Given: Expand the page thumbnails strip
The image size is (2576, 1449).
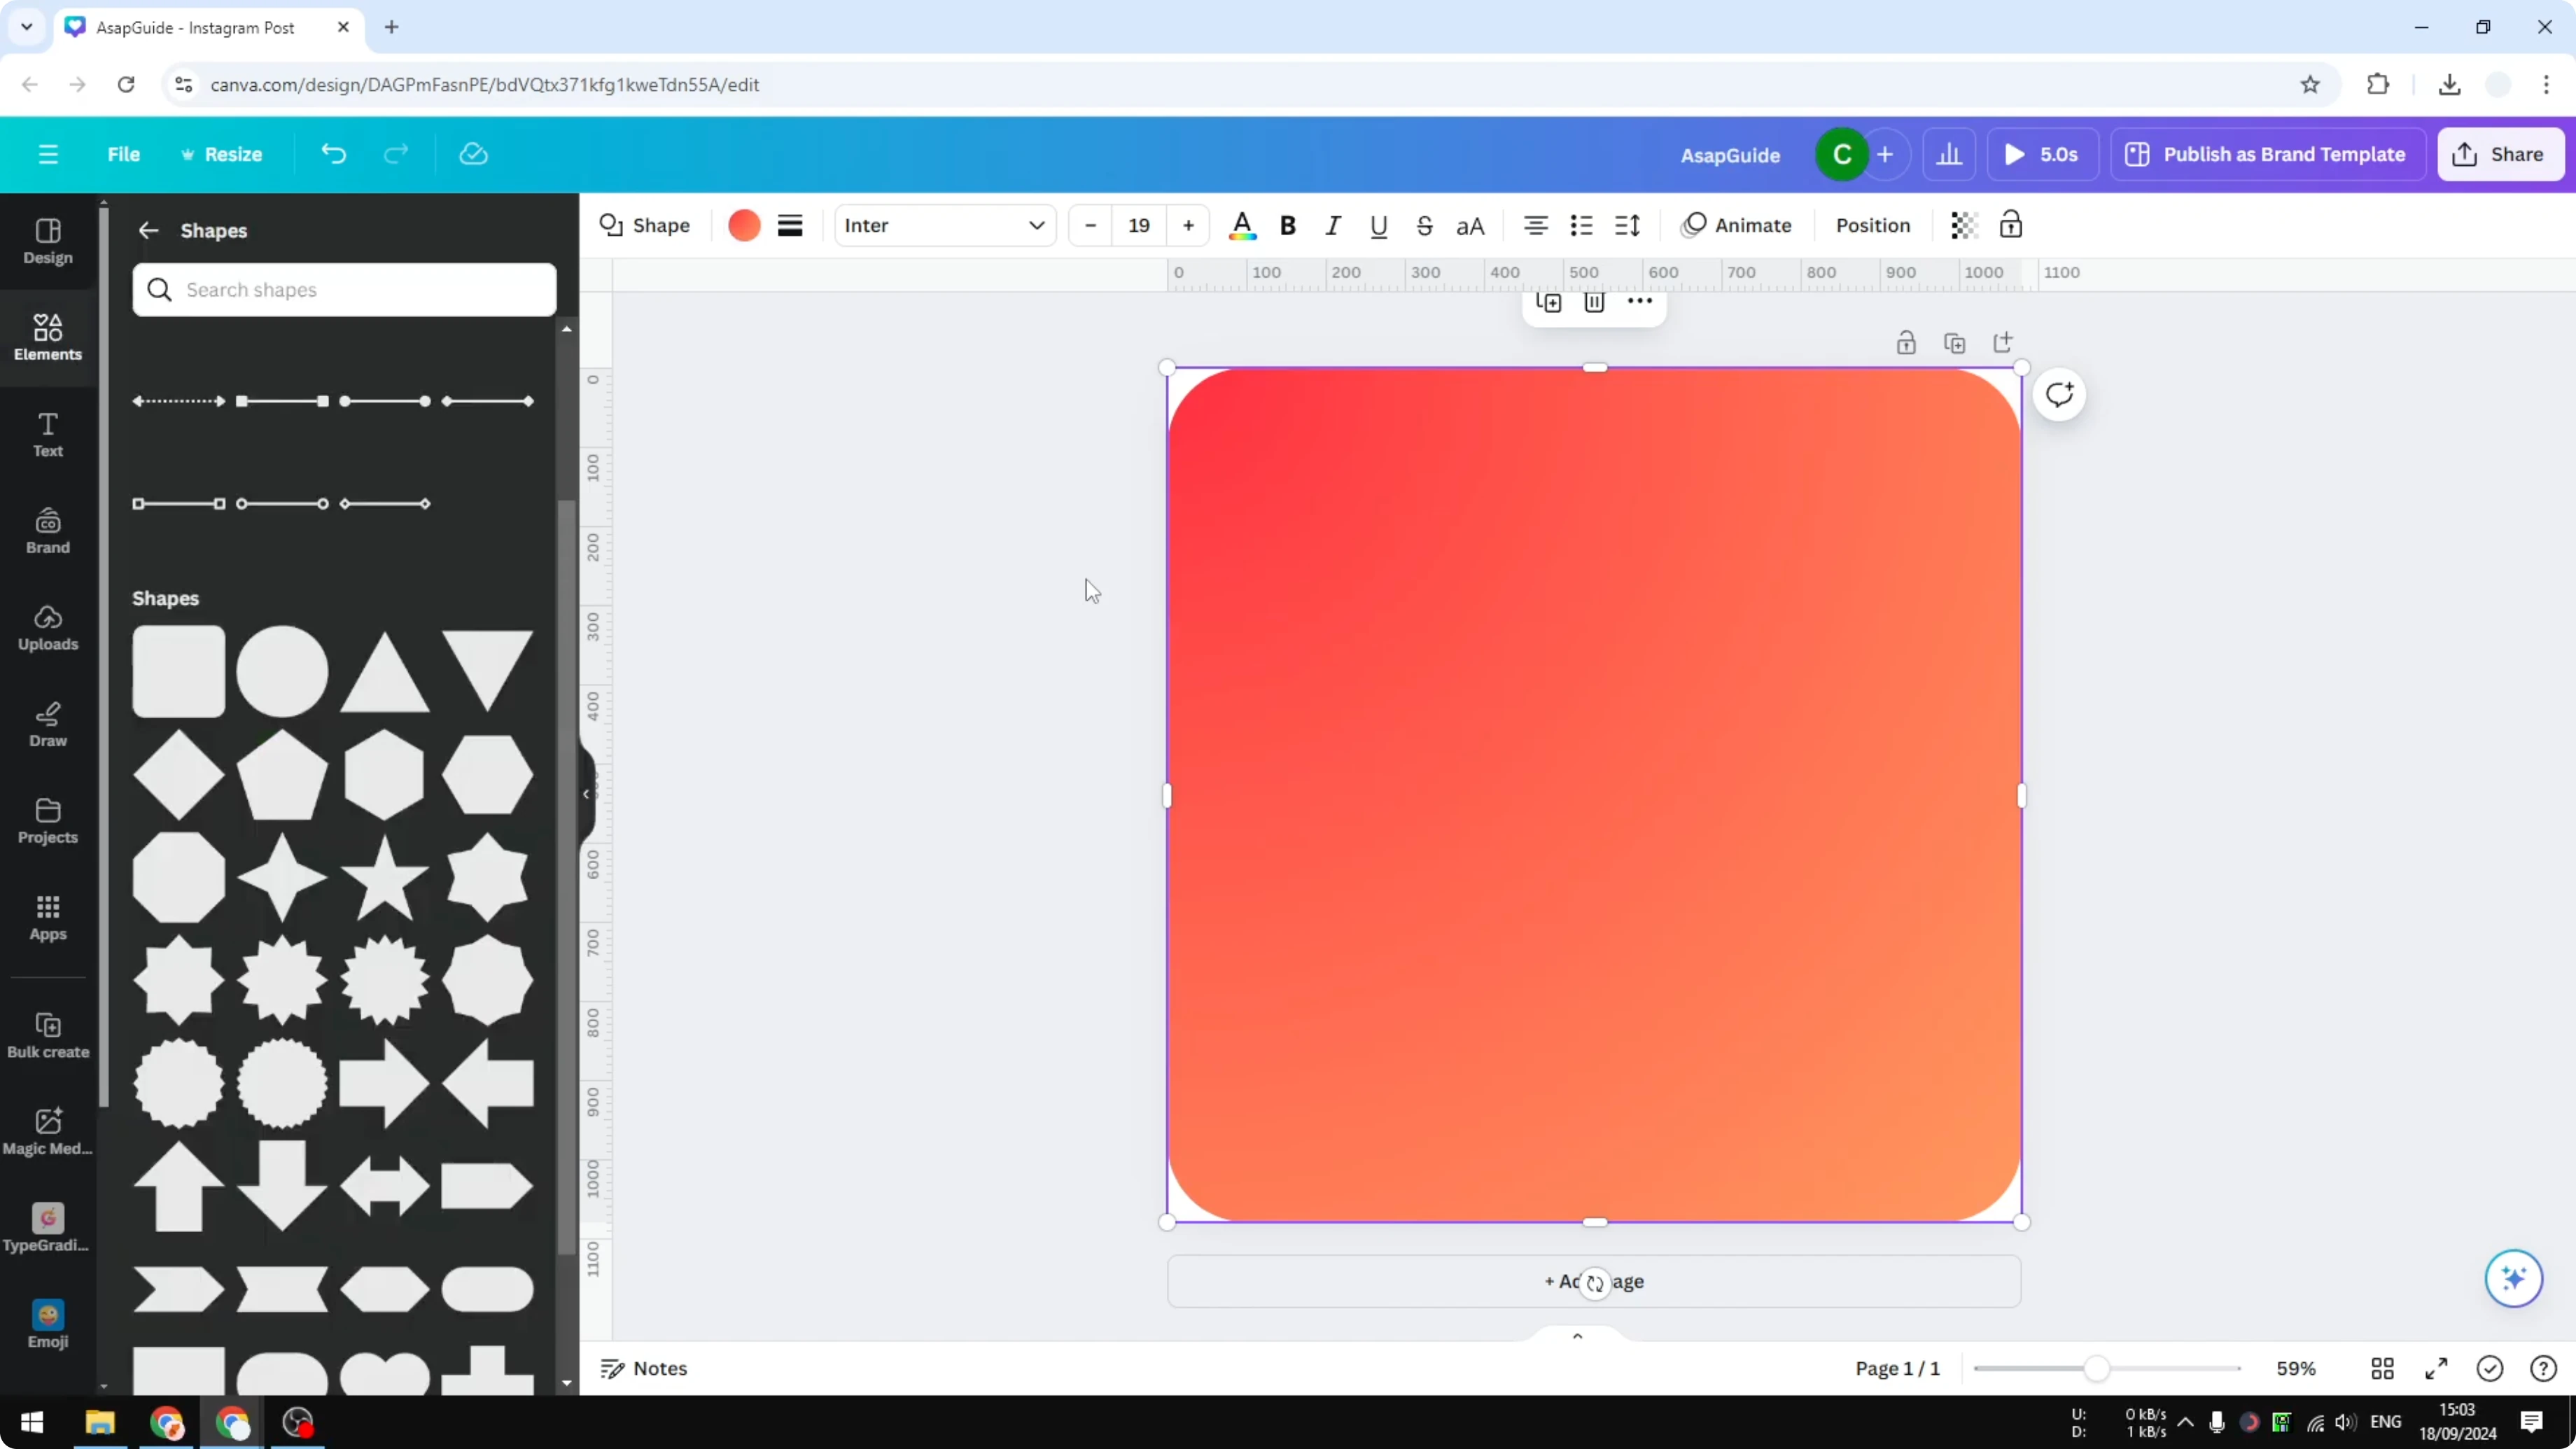Looking at the screenshot, I should tap(1578, 1335).
